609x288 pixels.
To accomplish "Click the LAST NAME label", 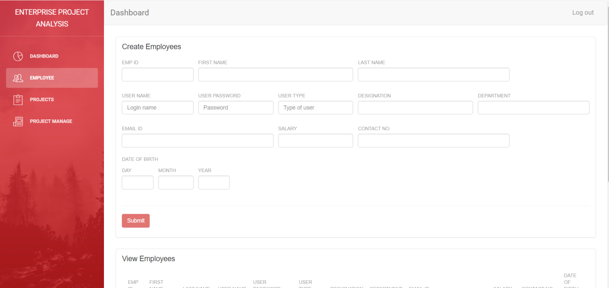I will point(371,63).
